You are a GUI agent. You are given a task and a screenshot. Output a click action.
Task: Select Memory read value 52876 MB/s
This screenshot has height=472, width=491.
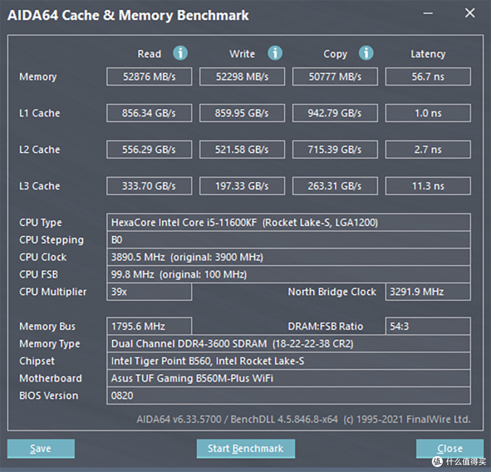coord(149,77)
